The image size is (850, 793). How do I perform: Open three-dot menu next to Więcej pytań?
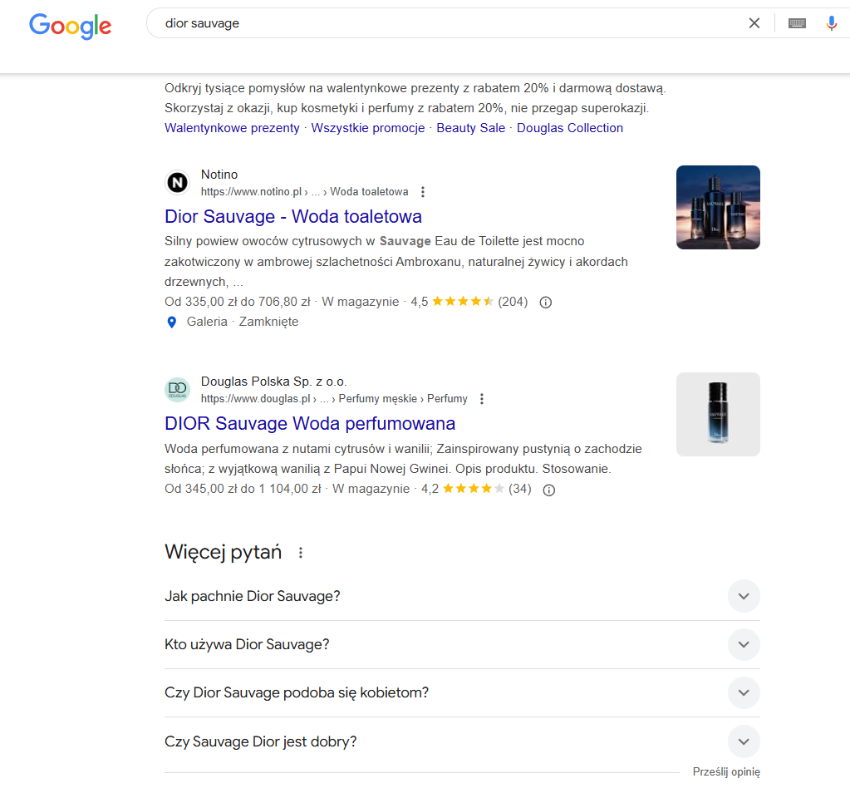[x=301, y=553]
